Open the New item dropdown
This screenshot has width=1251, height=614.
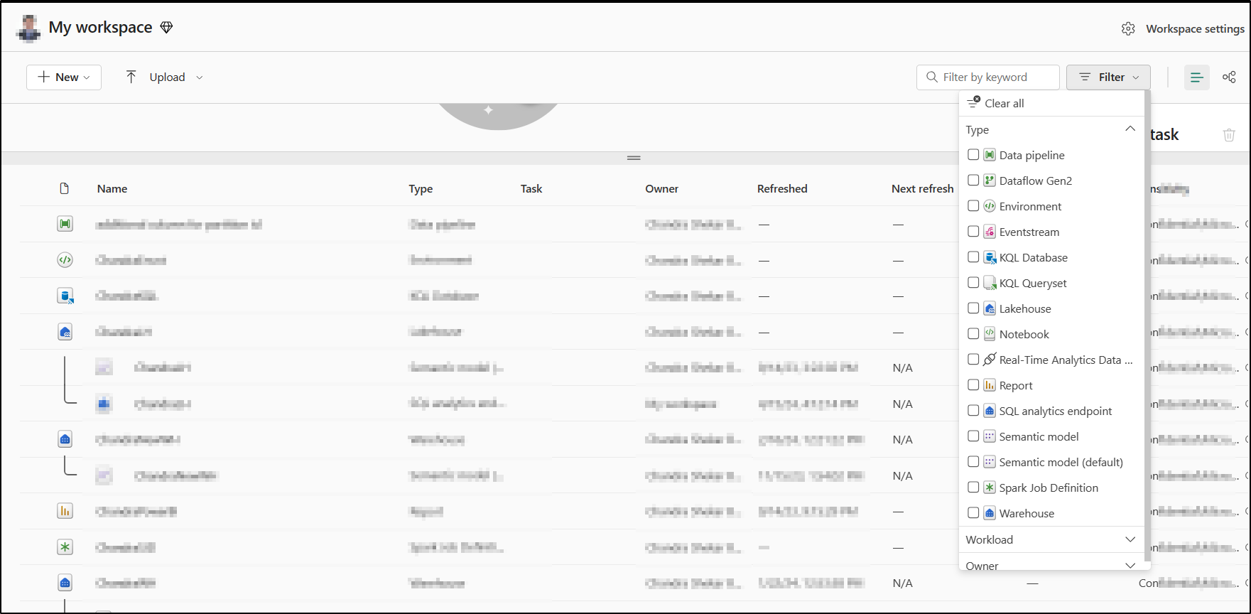(64, 77)
